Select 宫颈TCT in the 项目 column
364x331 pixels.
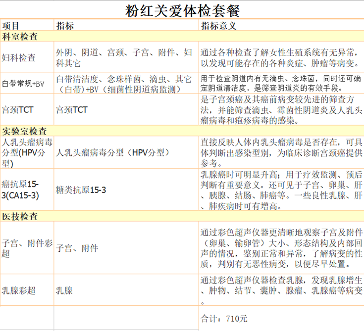coord(27,109)
